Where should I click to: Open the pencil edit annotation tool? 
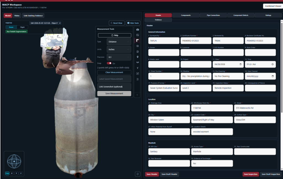(138, 73)
